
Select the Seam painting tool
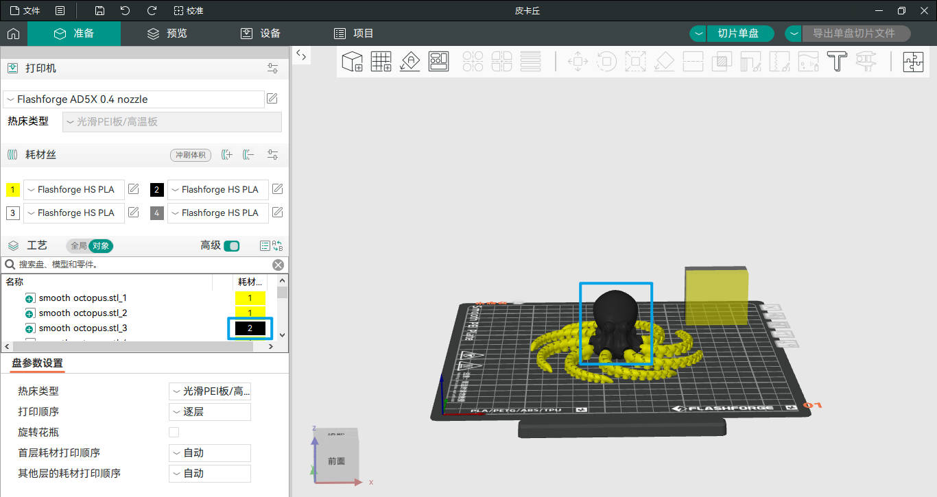pyautogui.click(x=779, y=62)
